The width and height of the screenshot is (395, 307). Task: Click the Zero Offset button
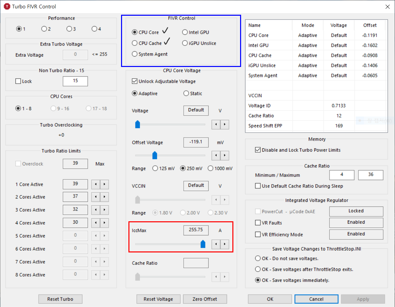tap(205, 299)
